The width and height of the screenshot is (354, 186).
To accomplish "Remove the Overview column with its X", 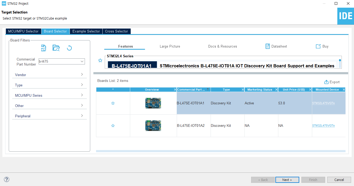I will (175, 90).
